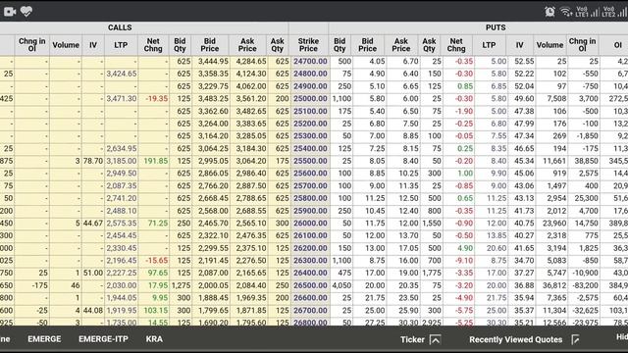The height and width of the screenshot is (353, 628).
Task: Click the calls LTP column header
Action: (121, 45)
